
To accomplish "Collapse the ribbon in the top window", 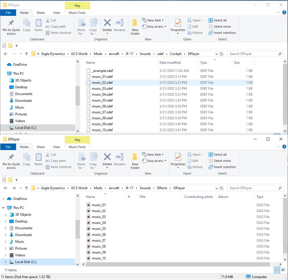I will (278, 12).
